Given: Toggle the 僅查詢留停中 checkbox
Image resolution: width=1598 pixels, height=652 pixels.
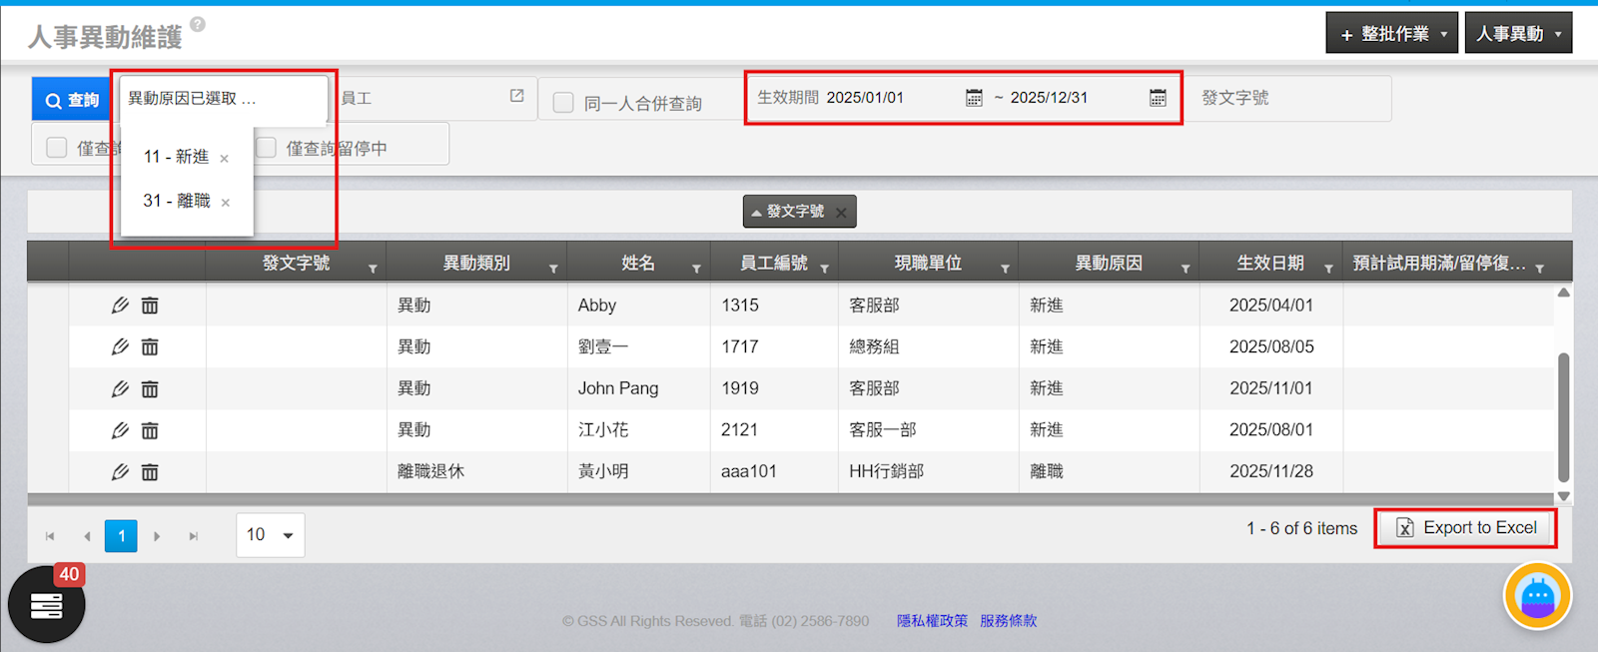Looking at the screenshot, I should click(x=267, y=148).
